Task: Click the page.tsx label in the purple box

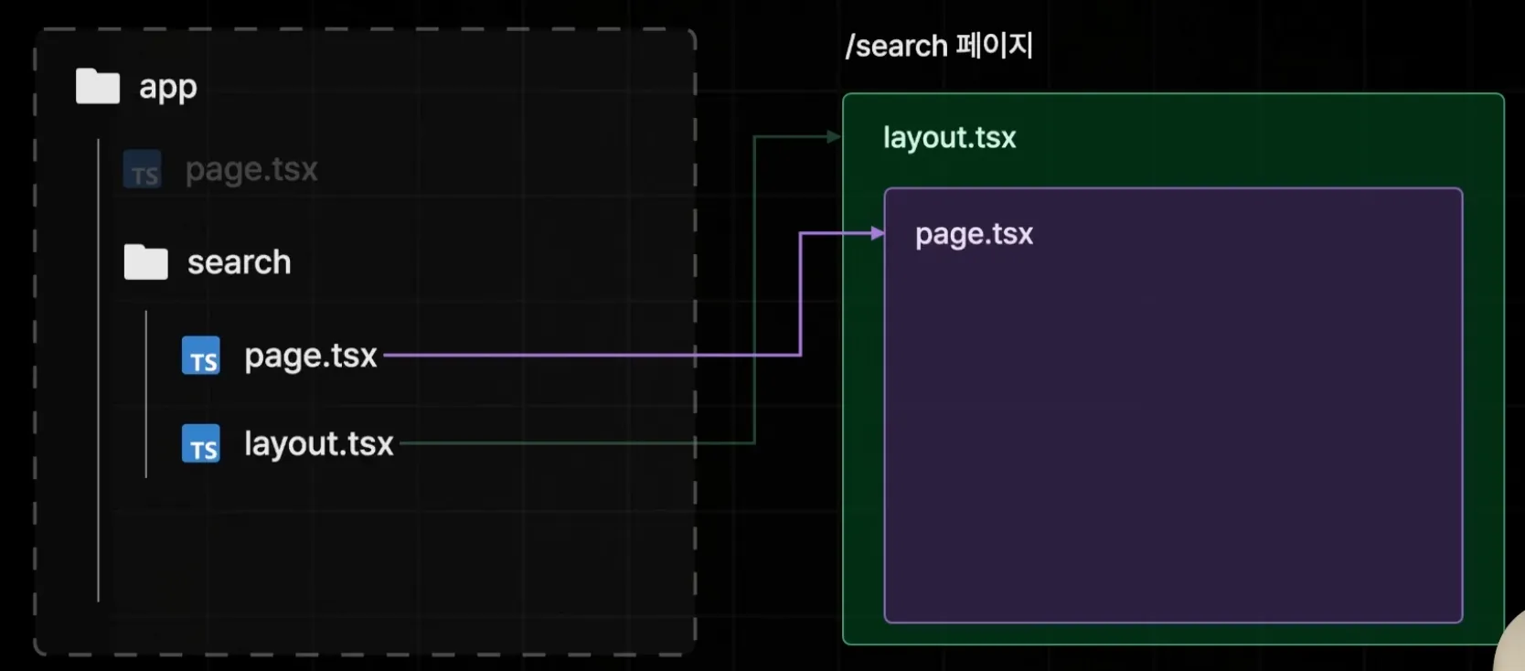Action: [x=974, y=234]
